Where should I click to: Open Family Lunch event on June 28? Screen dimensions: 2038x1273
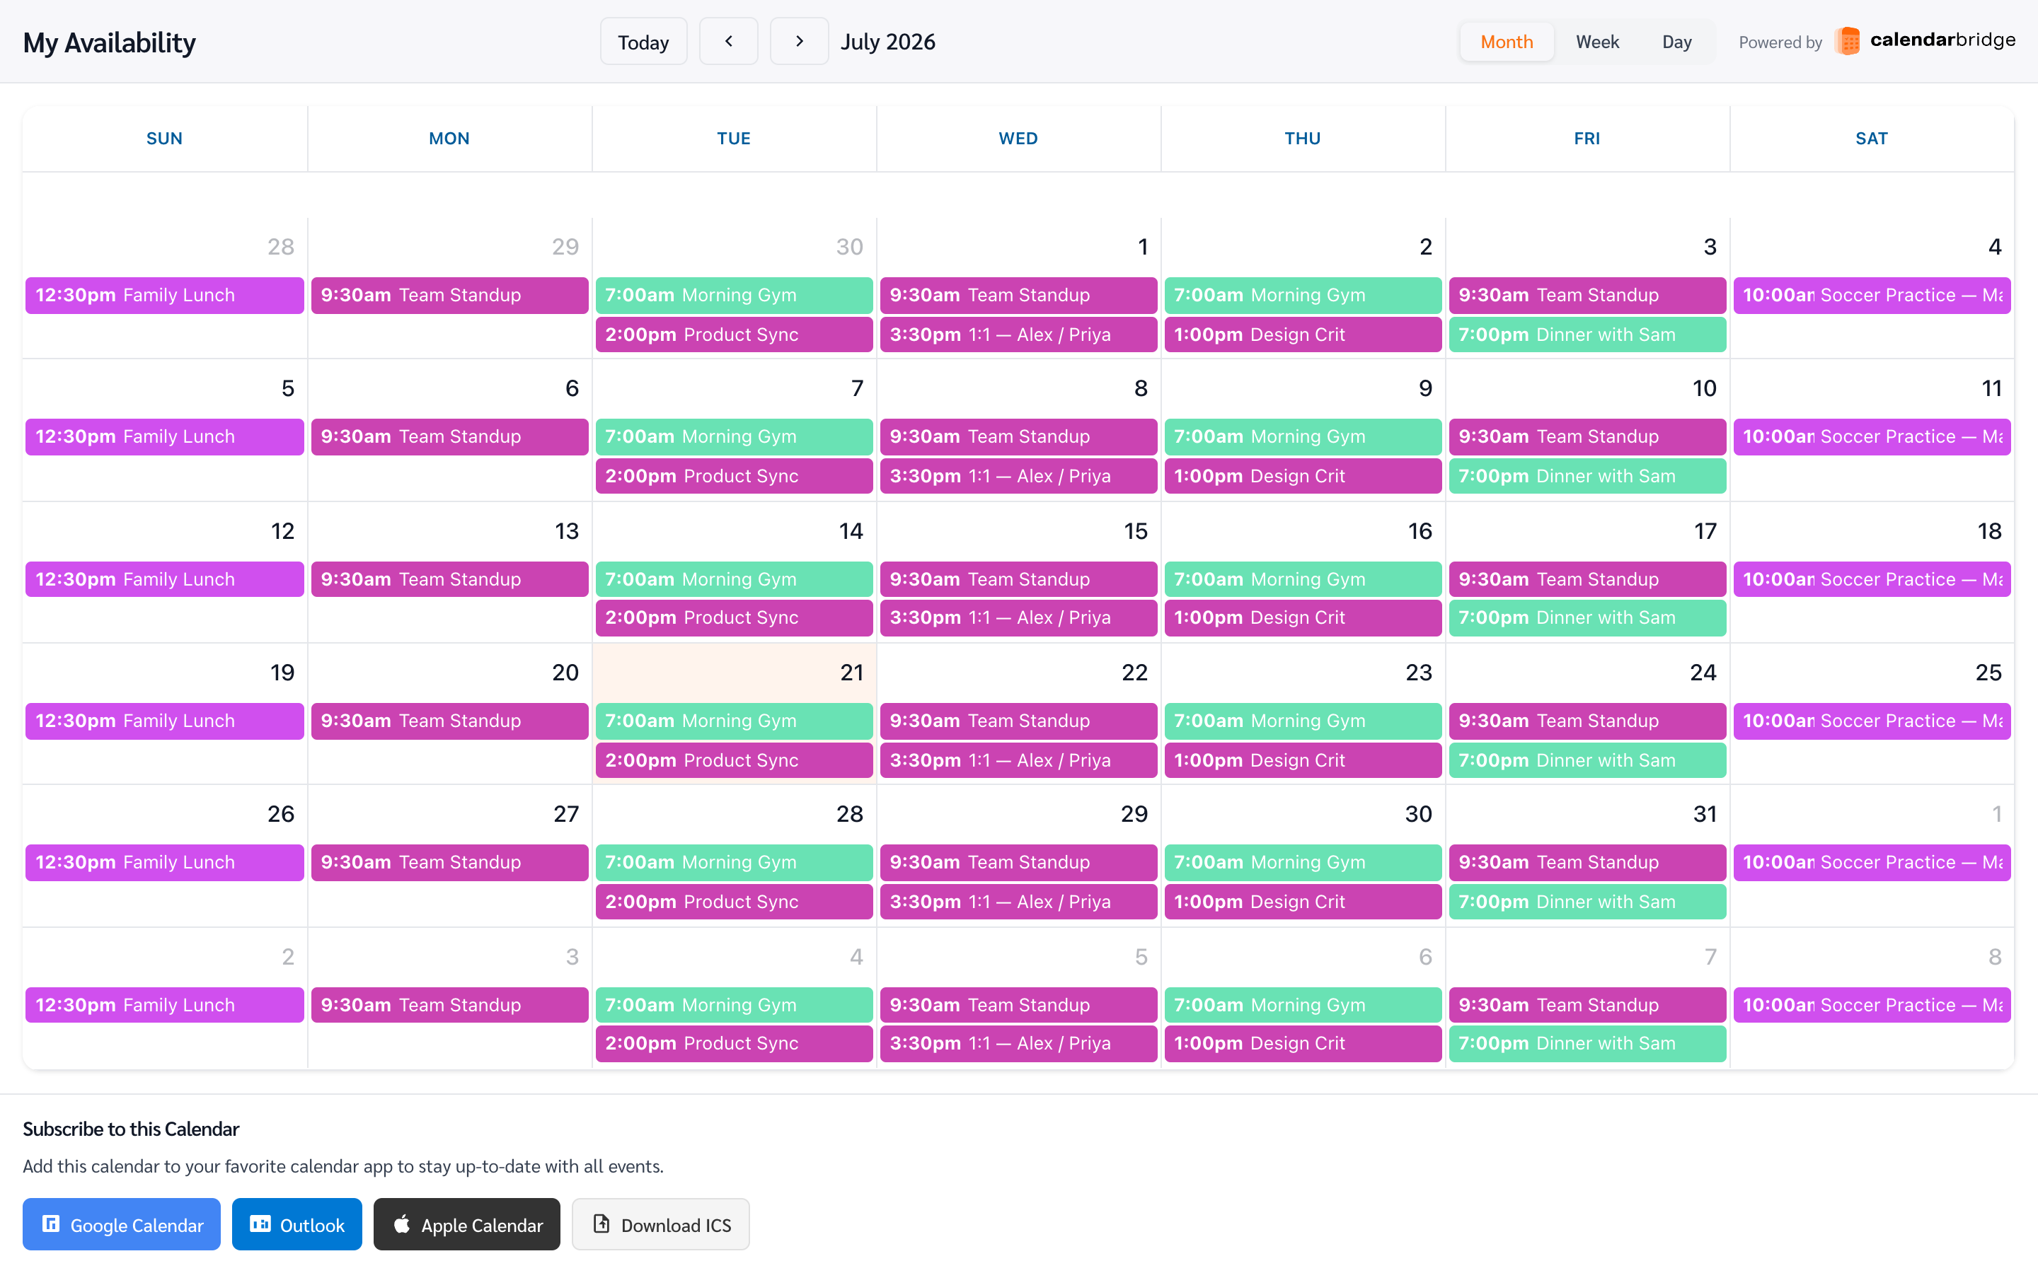click(x=164, y=296)
